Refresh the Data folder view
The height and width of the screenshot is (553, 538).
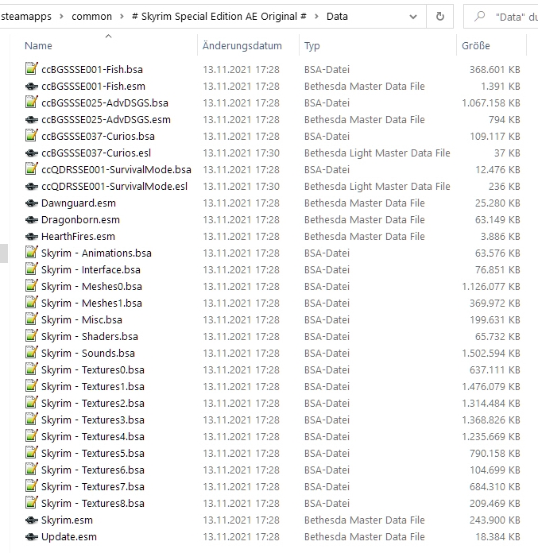point(440,16)
